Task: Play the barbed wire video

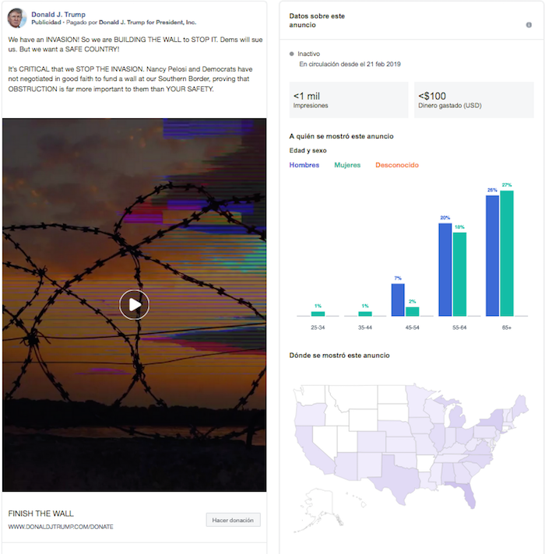Action: tap(135, 304)
